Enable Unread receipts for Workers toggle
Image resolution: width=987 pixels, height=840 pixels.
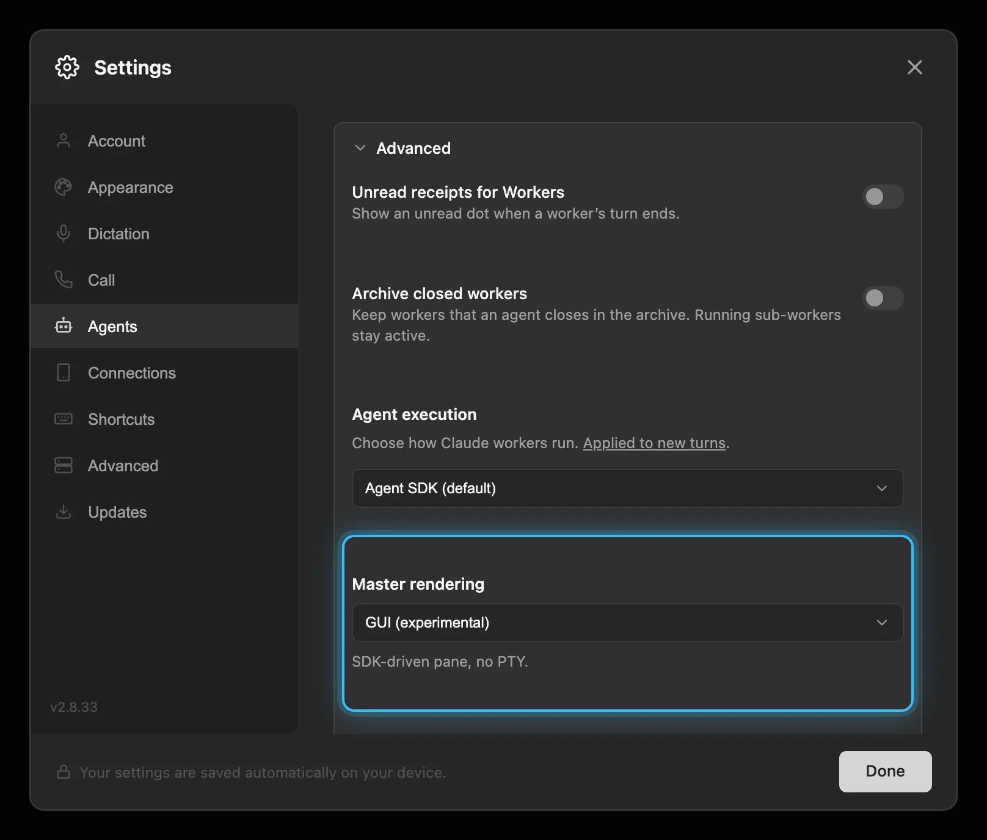(883, 197)
